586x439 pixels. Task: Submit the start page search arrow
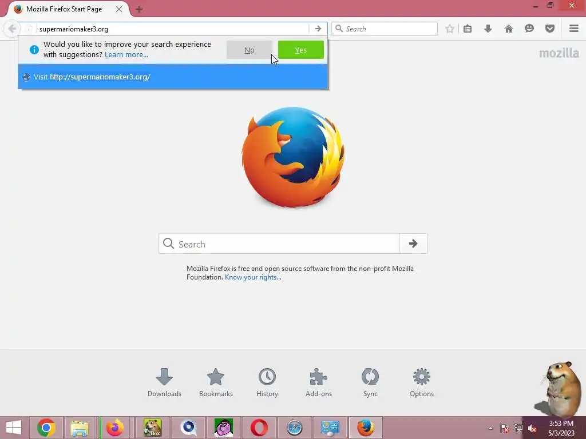point(413,244)
